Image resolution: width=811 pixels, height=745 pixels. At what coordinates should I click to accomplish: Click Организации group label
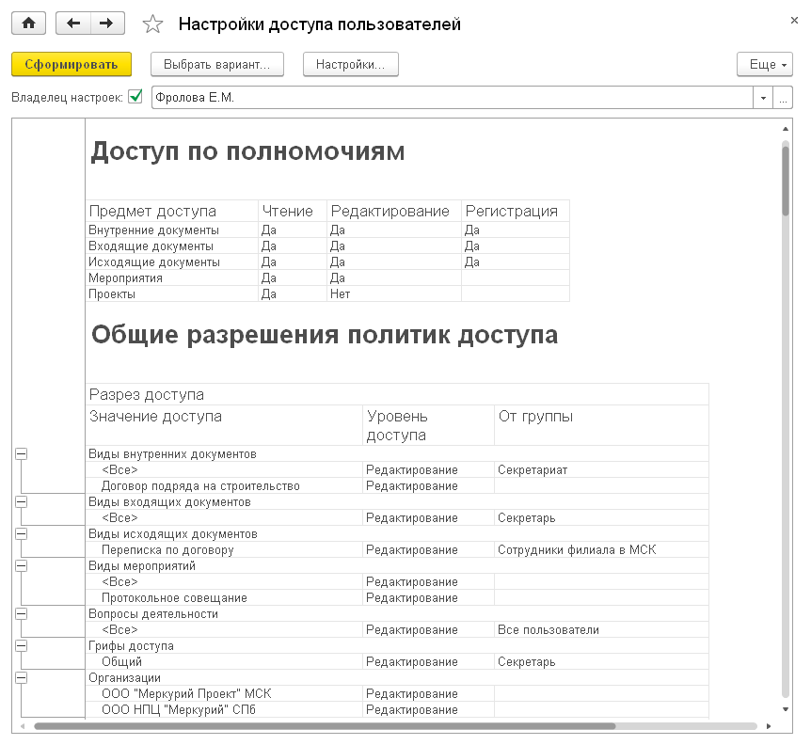(124, 678)
